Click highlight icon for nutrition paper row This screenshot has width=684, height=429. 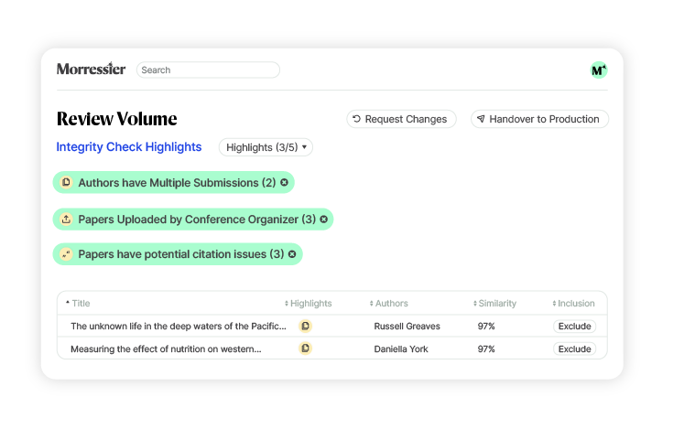click(x=305, y=349)
